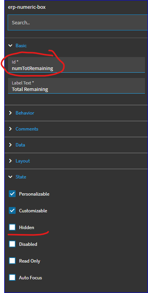Screen dimensions: 148x293
Task: Click the Layout section heading
Action: [x=23, y=161]
